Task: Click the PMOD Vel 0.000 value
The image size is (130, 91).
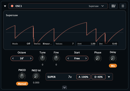Action: pyautogui.click(x=36, y=82)
